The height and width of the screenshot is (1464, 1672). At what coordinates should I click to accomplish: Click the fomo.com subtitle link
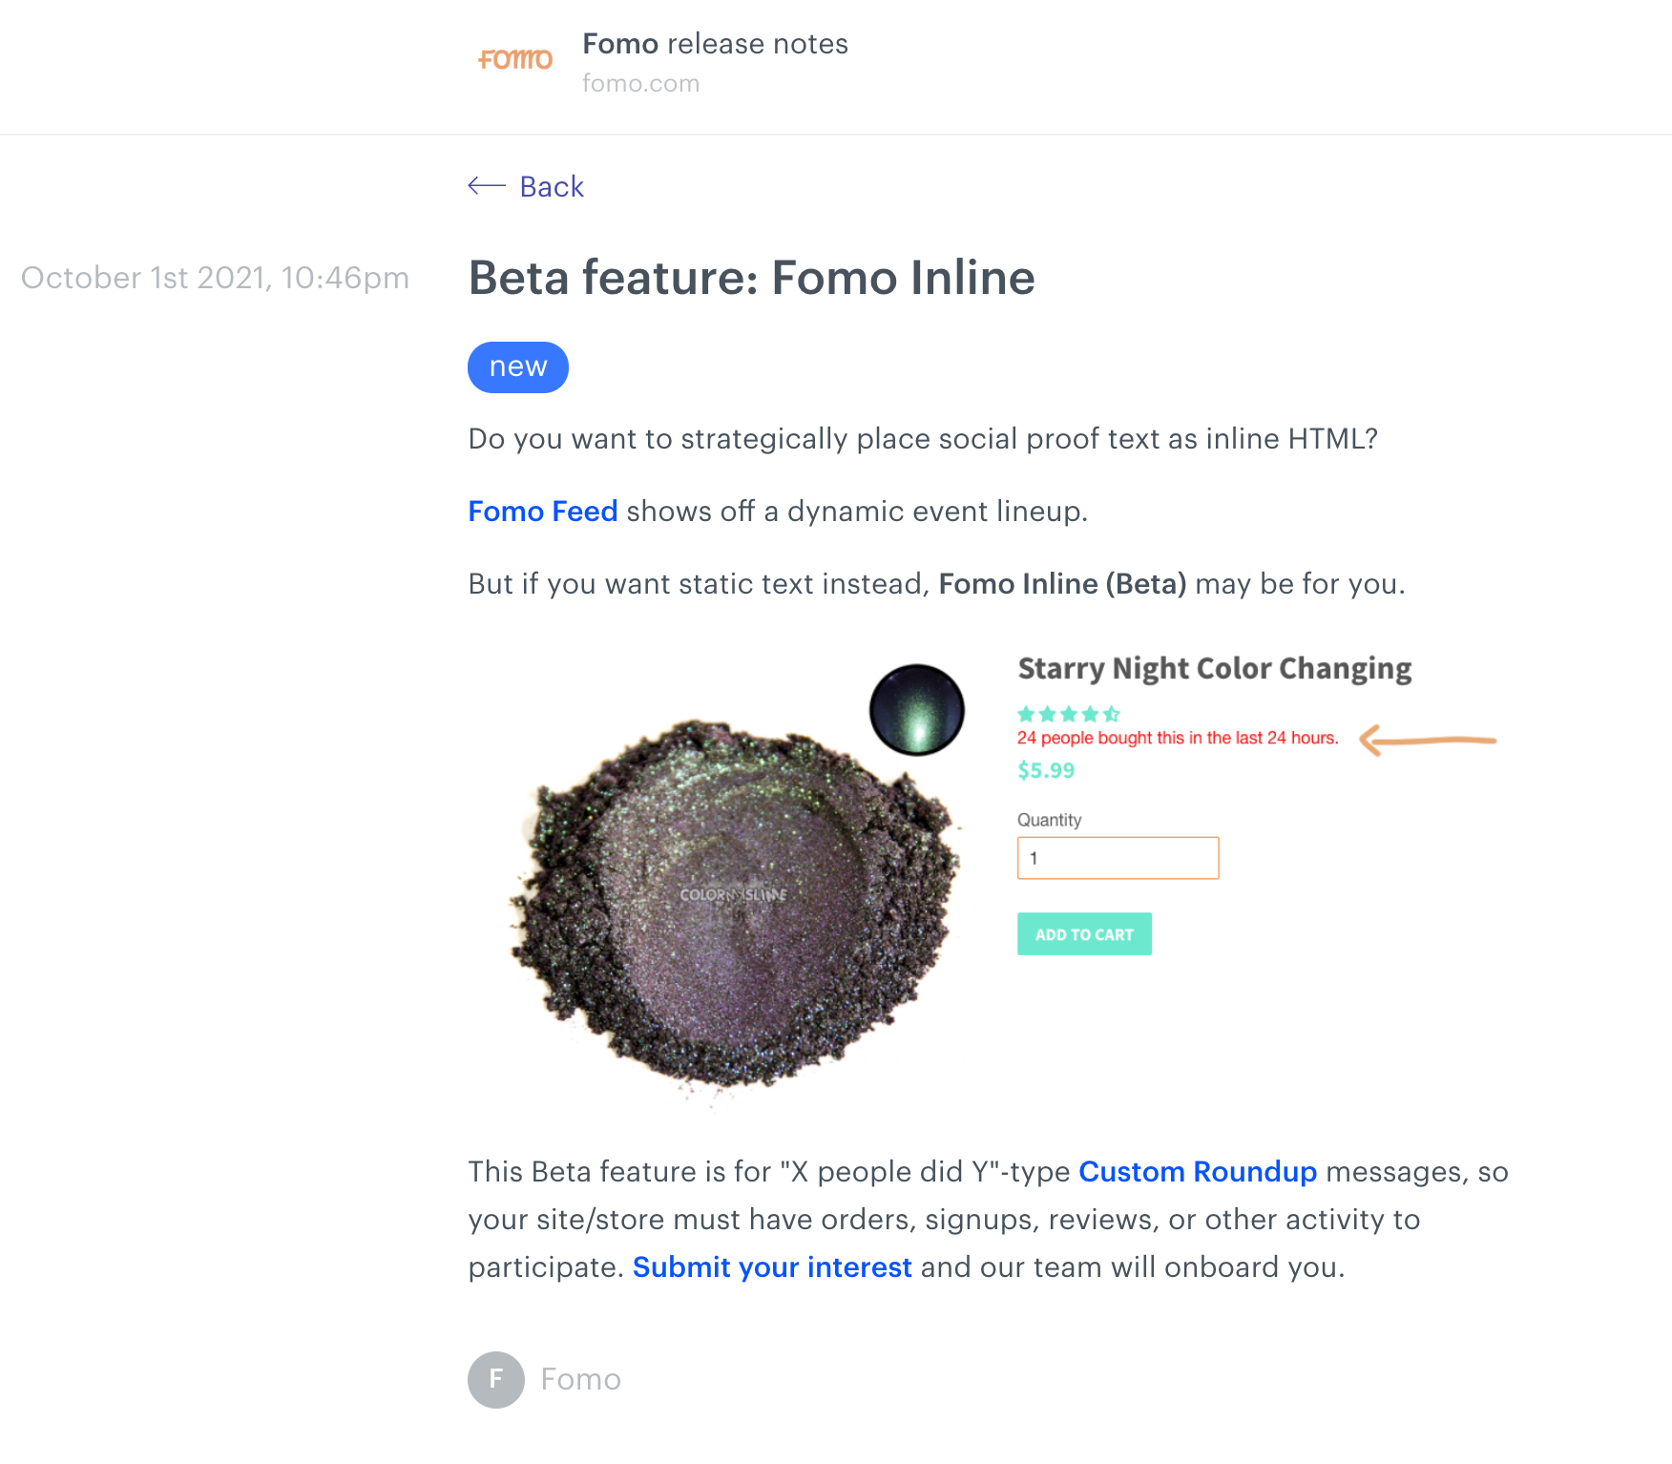point(641,84)
